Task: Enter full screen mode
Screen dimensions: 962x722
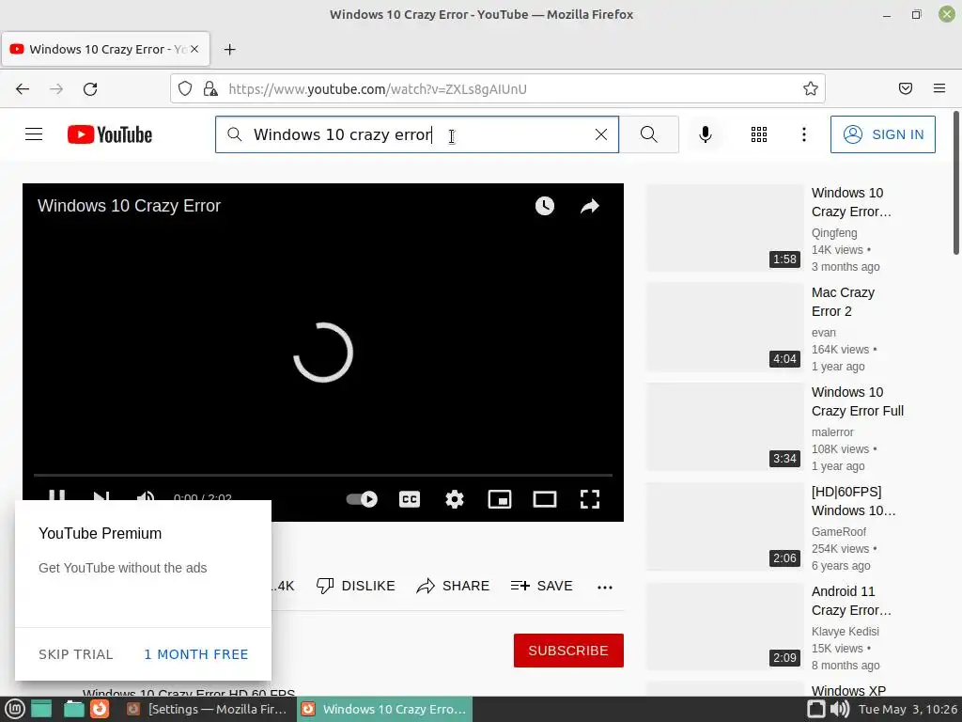Action: 590,499
